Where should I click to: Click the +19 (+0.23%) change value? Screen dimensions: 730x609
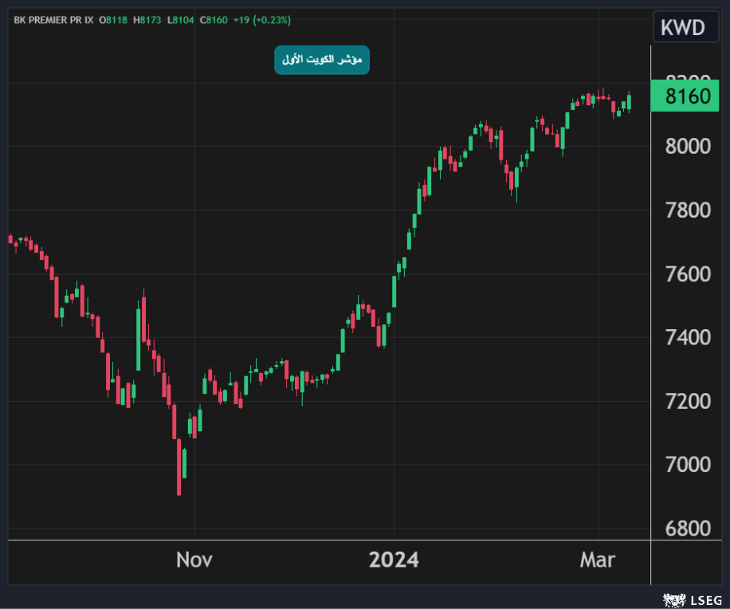coord(262,19)
